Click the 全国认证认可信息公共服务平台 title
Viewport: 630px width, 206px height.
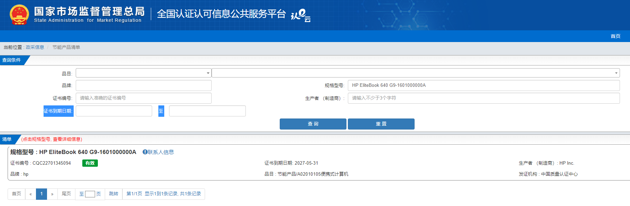(221, 14)
